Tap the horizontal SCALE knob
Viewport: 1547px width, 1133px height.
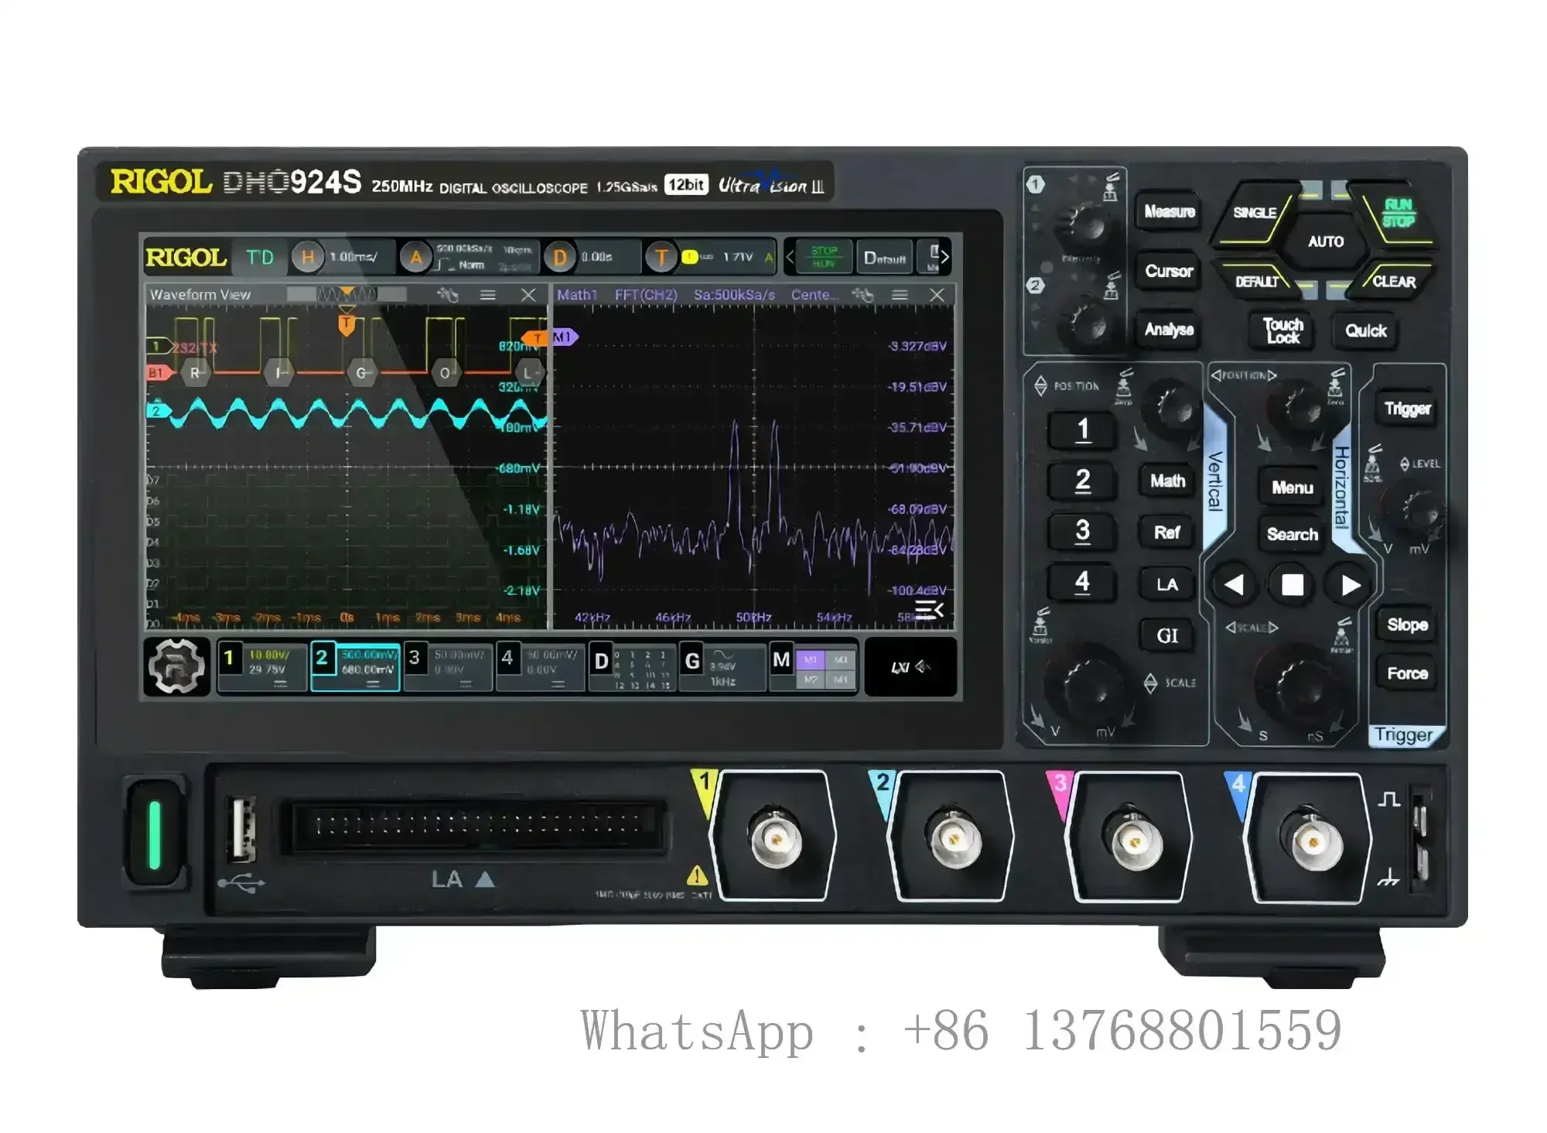[1304, 686]
